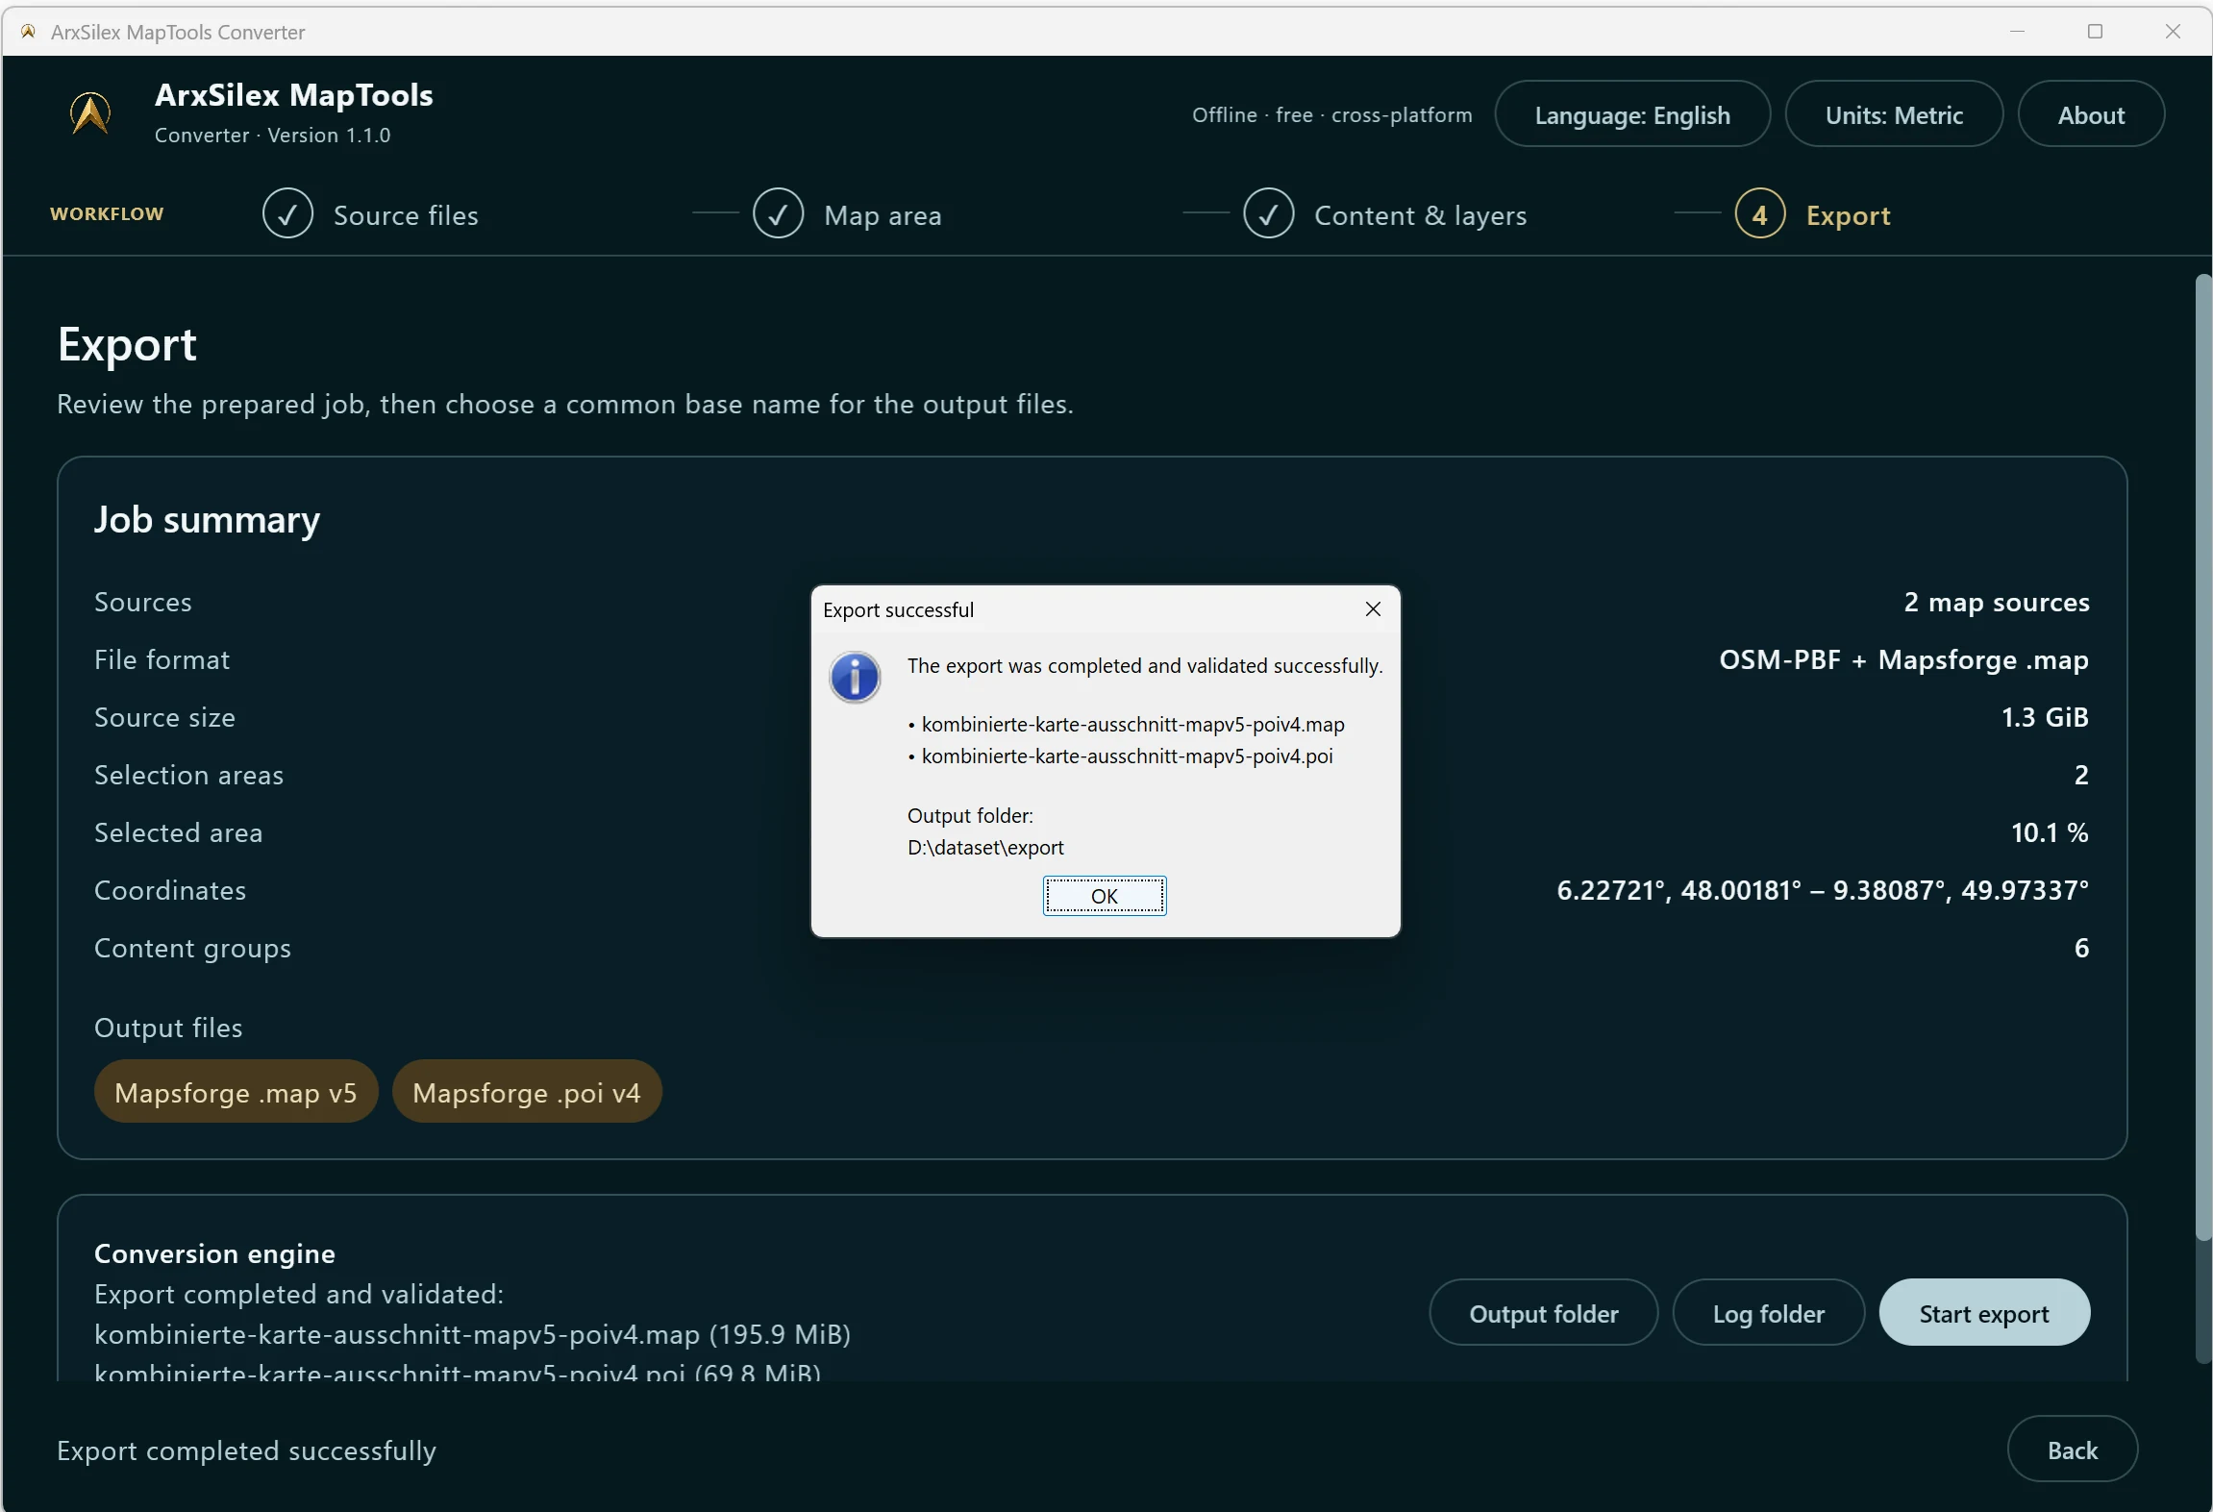Image resolution: width=2213 pixels, height=1512 pixels.
Task: Confirm the dialog with OK
Action: [1105, 896]
